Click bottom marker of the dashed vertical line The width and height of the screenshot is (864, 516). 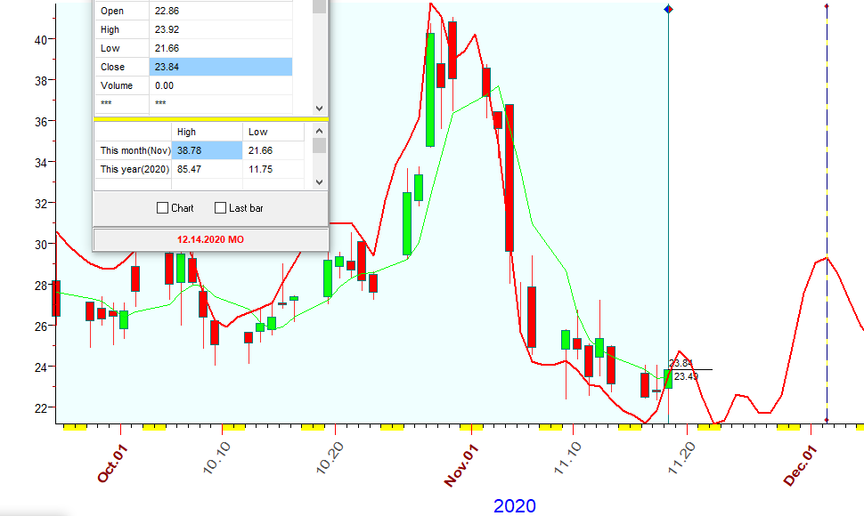(x=827, y=420)
